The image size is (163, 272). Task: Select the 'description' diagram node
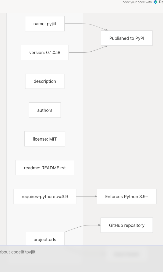(x=45, y=81)
